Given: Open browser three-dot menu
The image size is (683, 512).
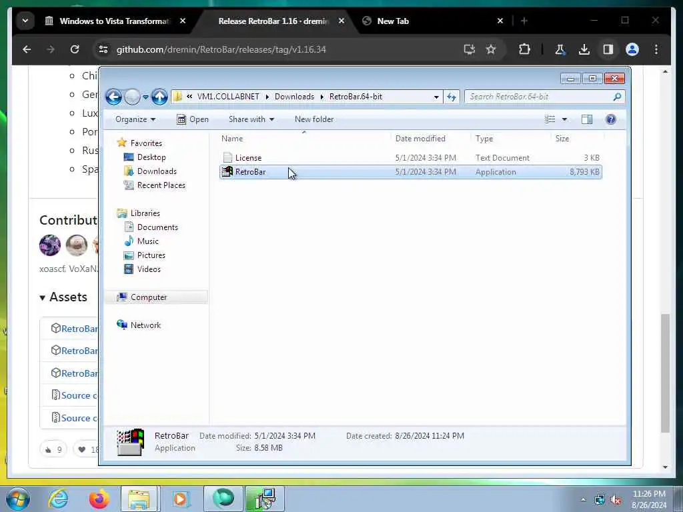Looking at the screenshot, I should 656,49.
